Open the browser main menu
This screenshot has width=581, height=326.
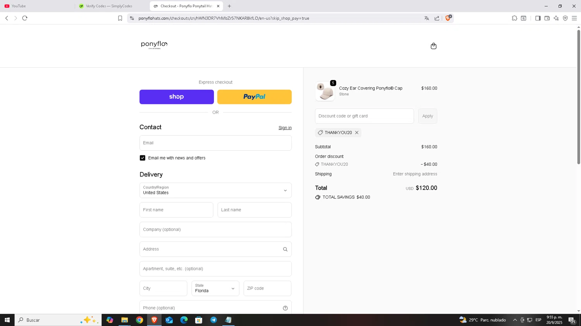(x=574, y=18)
